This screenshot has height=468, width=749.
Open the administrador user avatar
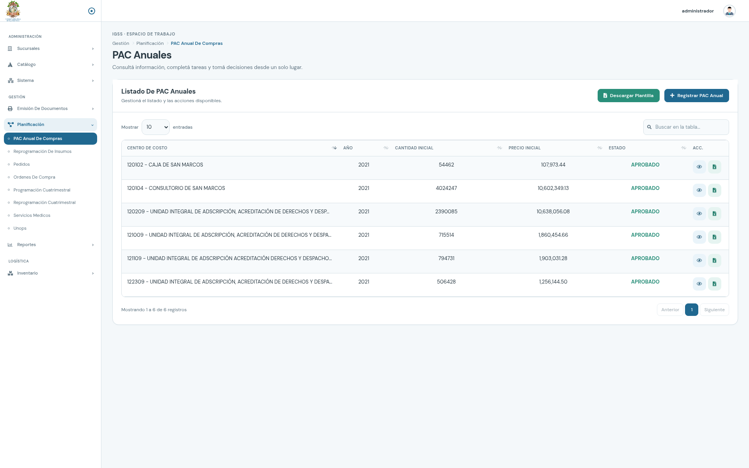point(729,11)
